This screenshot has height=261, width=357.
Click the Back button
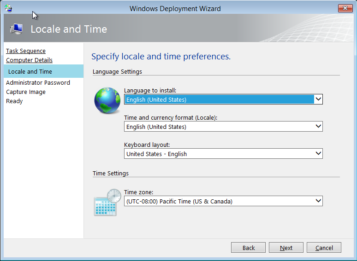click(x=249, y=248)
